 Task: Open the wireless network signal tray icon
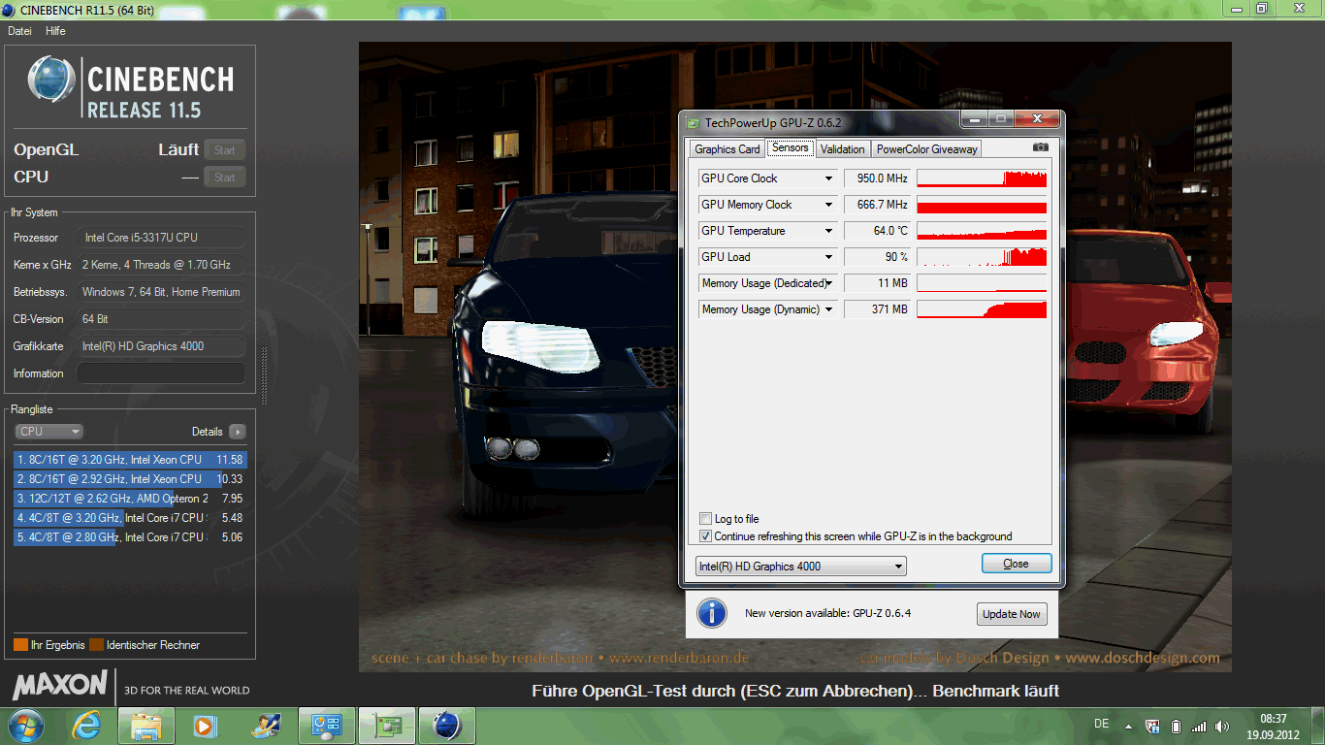tap(1199, 726)
